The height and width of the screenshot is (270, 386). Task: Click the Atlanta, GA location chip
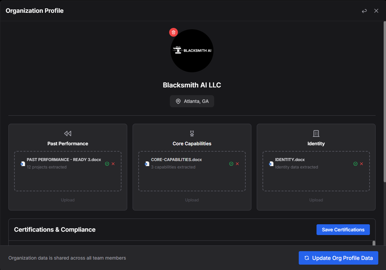pyautogui.click(x=192, y=101)
